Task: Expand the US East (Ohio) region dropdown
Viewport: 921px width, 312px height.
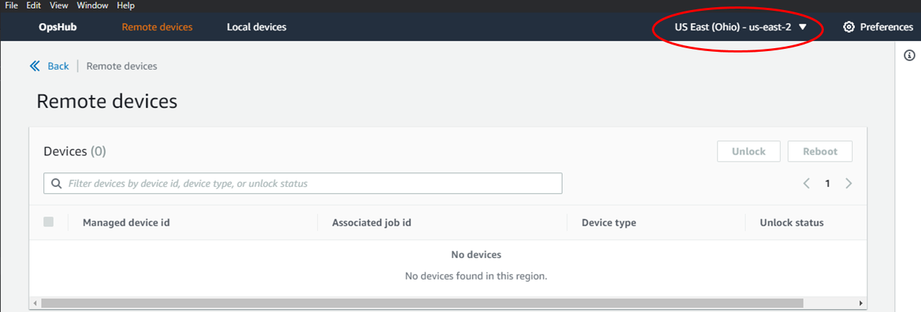Action: coord(732,27)
